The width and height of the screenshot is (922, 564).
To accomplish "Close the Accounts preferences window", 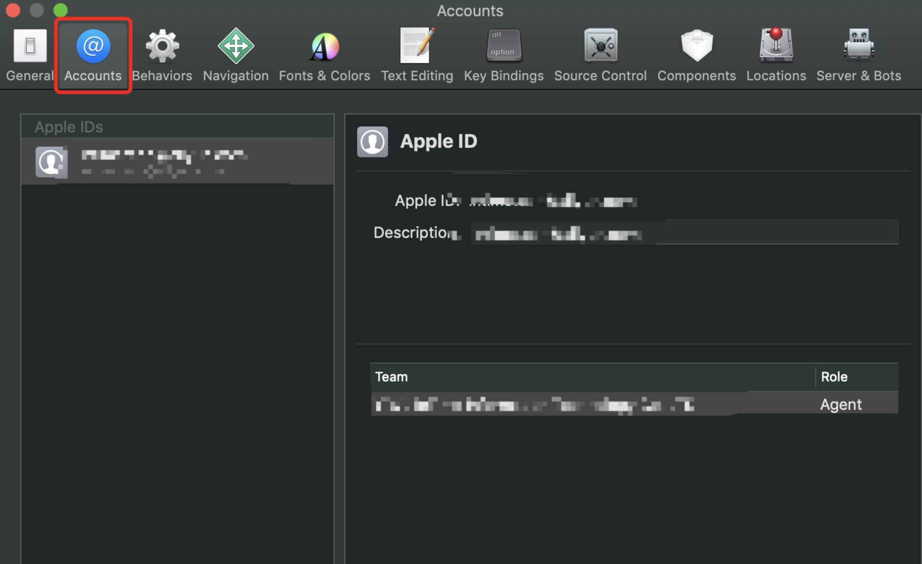I will [13, 10].
